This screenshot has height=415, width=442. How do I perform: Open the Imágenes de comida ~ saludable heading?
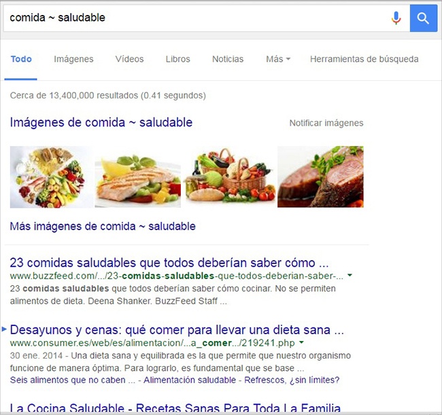(x=101, y=122)
